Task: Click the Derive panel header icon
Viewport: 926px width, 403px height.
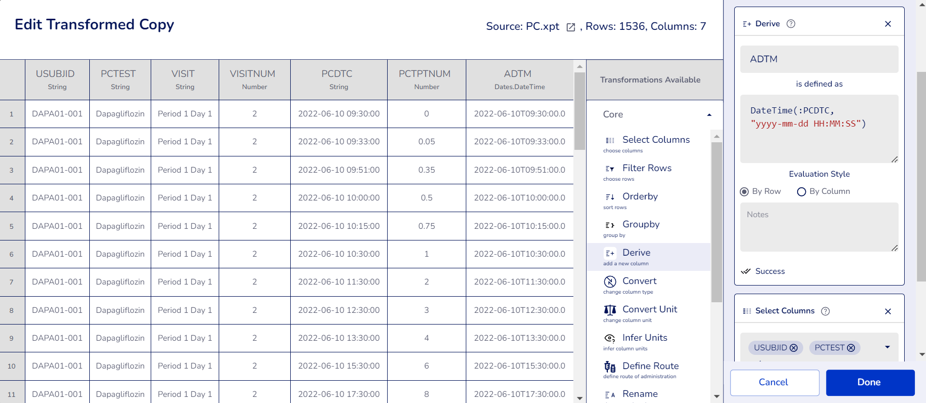Action: click(747, 24)
